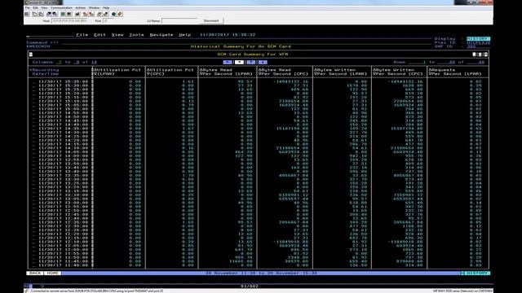Click the BACK button
Image resolution: width=522 pixels, height=293 pixels.
click(35, 273)
